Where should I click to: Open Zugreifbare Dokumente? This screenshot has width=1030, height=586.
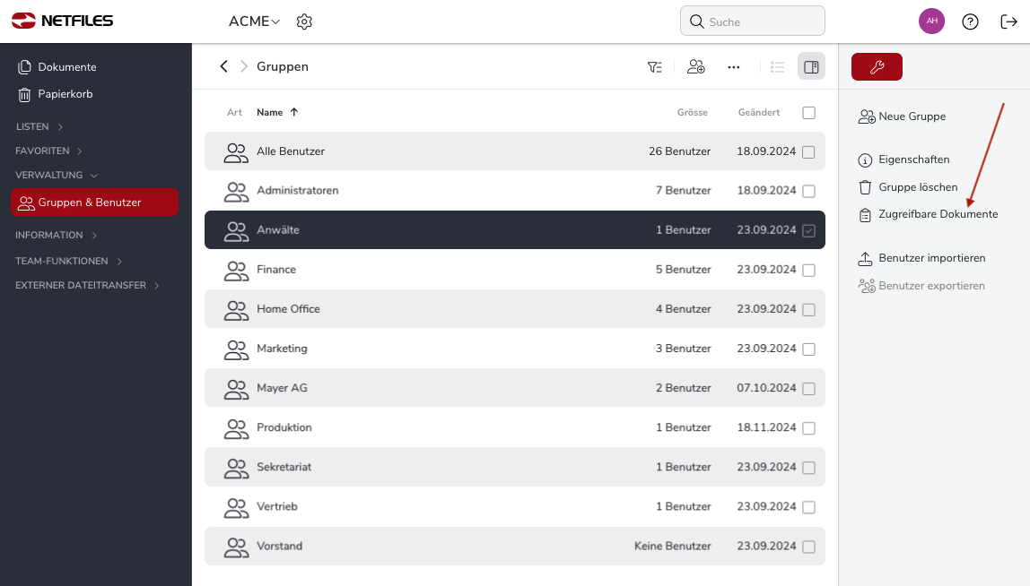pos(929,214)
